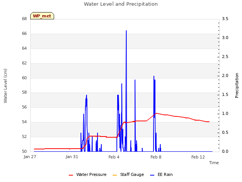This screenshot has width=242, height=182.
Task: Click the Water Level (cm) axis label
Action: pos(5,86)
